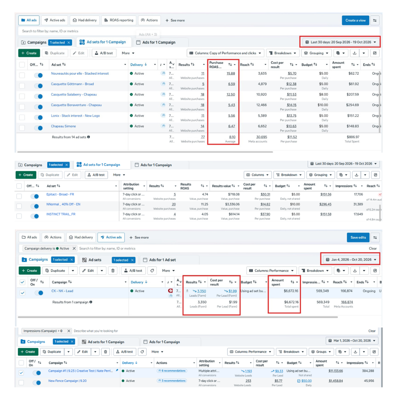Viewport: 397px width, 397px height.
Task: Click horizontal scrollbar below Results from 14 ad sets
Action: [145, 152]
